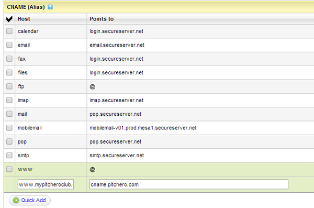Check the fax record checkbox
This screenshot has height=208, width=314.
(9, 59)
